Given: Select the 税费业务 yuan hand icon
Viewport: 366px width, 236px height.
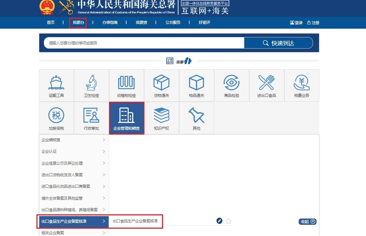Looking at the screenshot, I should tap(301, 85).
